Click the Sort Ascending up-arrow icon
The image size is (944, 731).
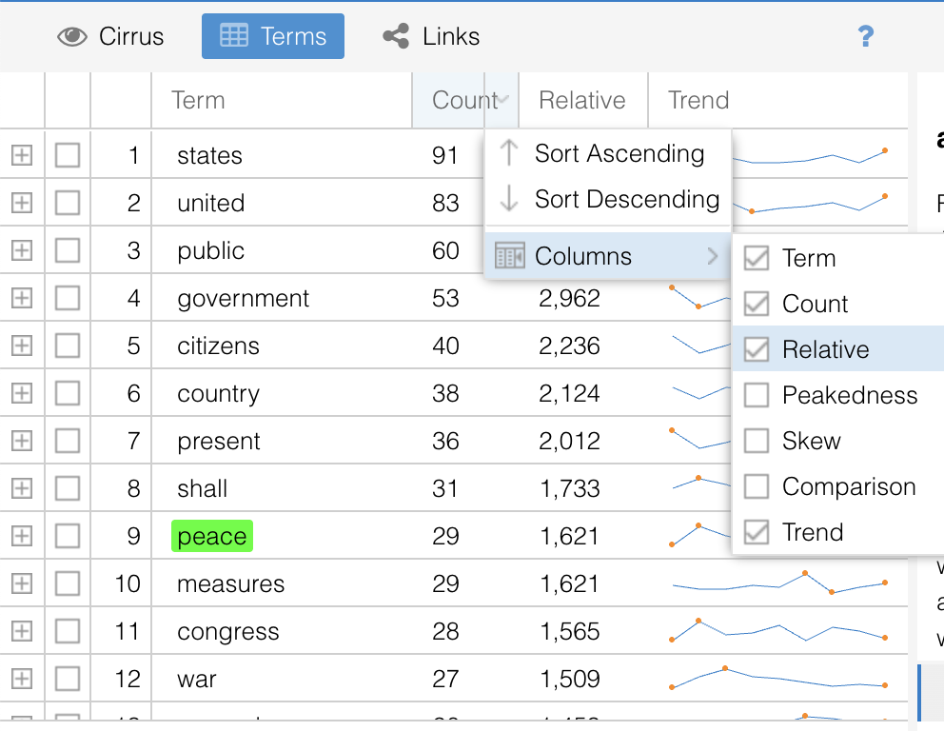pyautogui.click(x=510, y=153)
